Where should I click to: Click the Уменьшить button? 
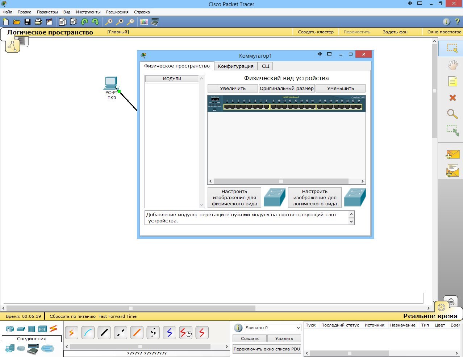[341, 88]
